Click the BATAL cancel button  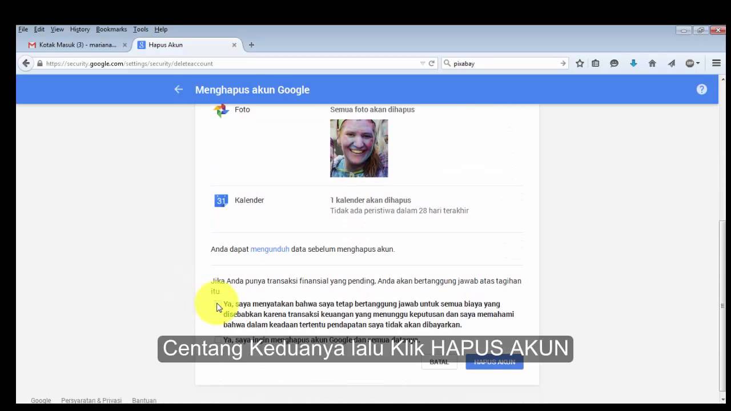tap(439, 362)
